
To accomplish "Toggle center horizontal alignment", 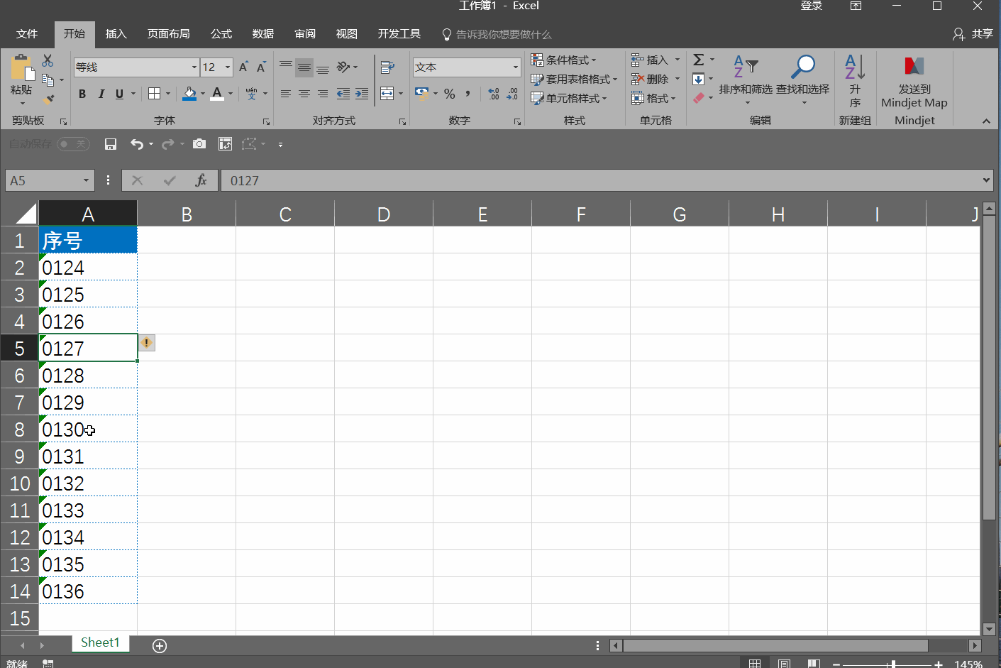I will click(x=304, y=94).
